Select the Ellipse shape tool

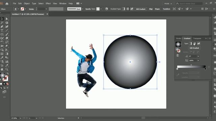2,34
